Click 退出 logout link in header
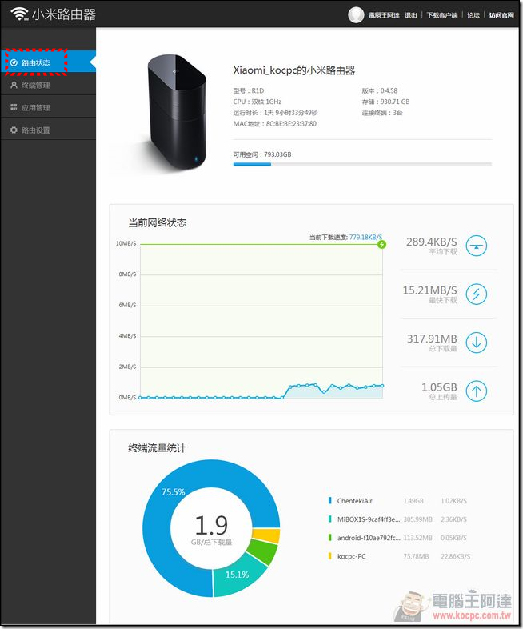This screenshot has height=629, width=523. coord(411,15)
